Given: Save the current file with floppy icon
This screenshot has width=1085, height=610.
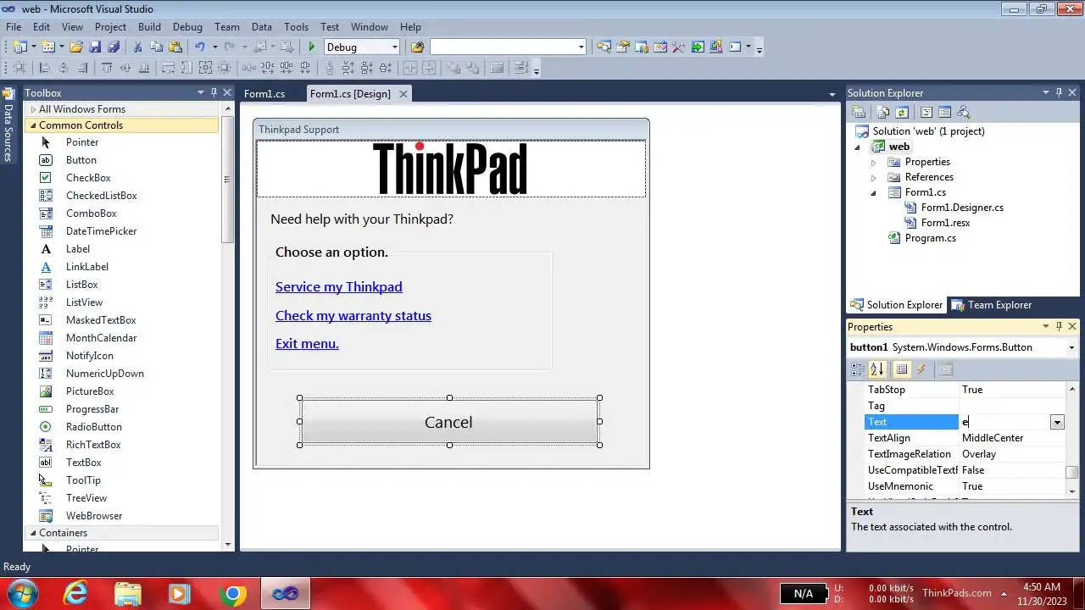Looking at the screenshot, I should pyautogui.click(x=94, y=47).
